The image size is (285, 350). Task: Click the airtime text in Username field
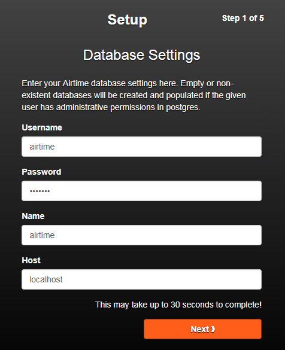tap(42, 147)
